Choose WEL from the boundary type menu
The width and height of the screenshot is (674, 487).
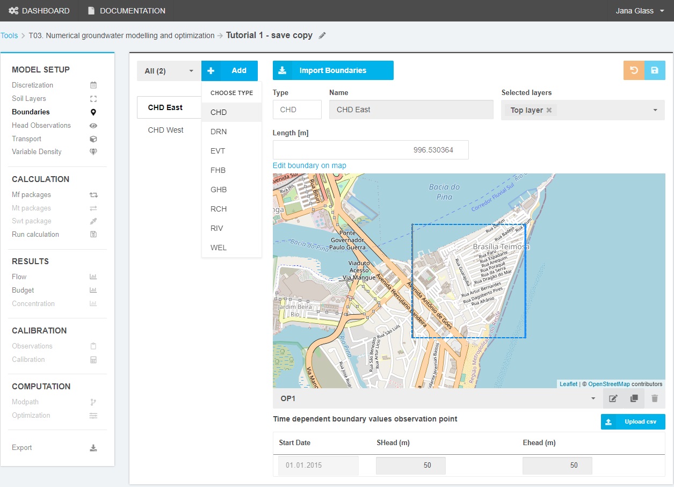coord(219,248)
